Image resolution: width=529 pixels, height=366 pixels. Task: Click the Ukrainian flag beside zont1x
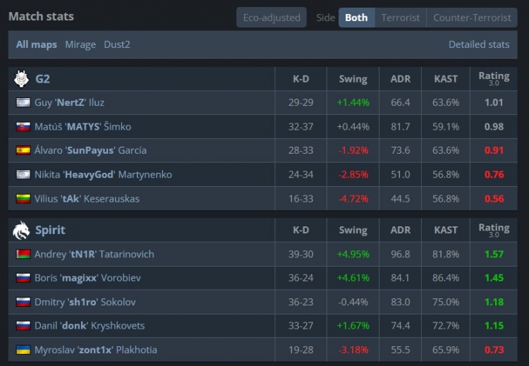point(23,350)
